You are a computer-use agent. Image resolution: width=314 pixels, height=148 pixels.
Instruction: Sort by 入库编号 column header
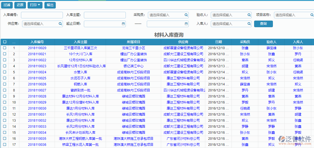point(37,42)
